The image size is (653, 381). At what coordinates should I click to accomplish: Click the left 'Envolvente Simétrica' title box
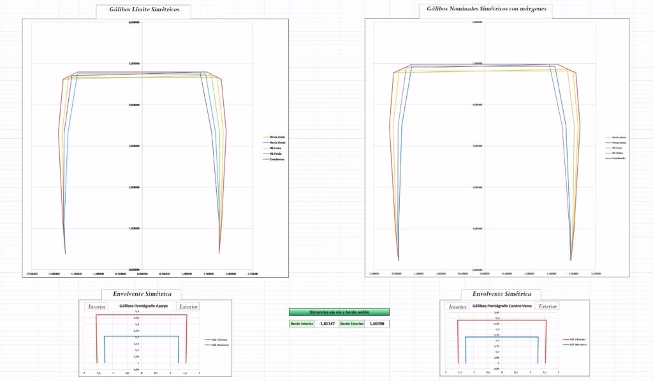(142, 294)
